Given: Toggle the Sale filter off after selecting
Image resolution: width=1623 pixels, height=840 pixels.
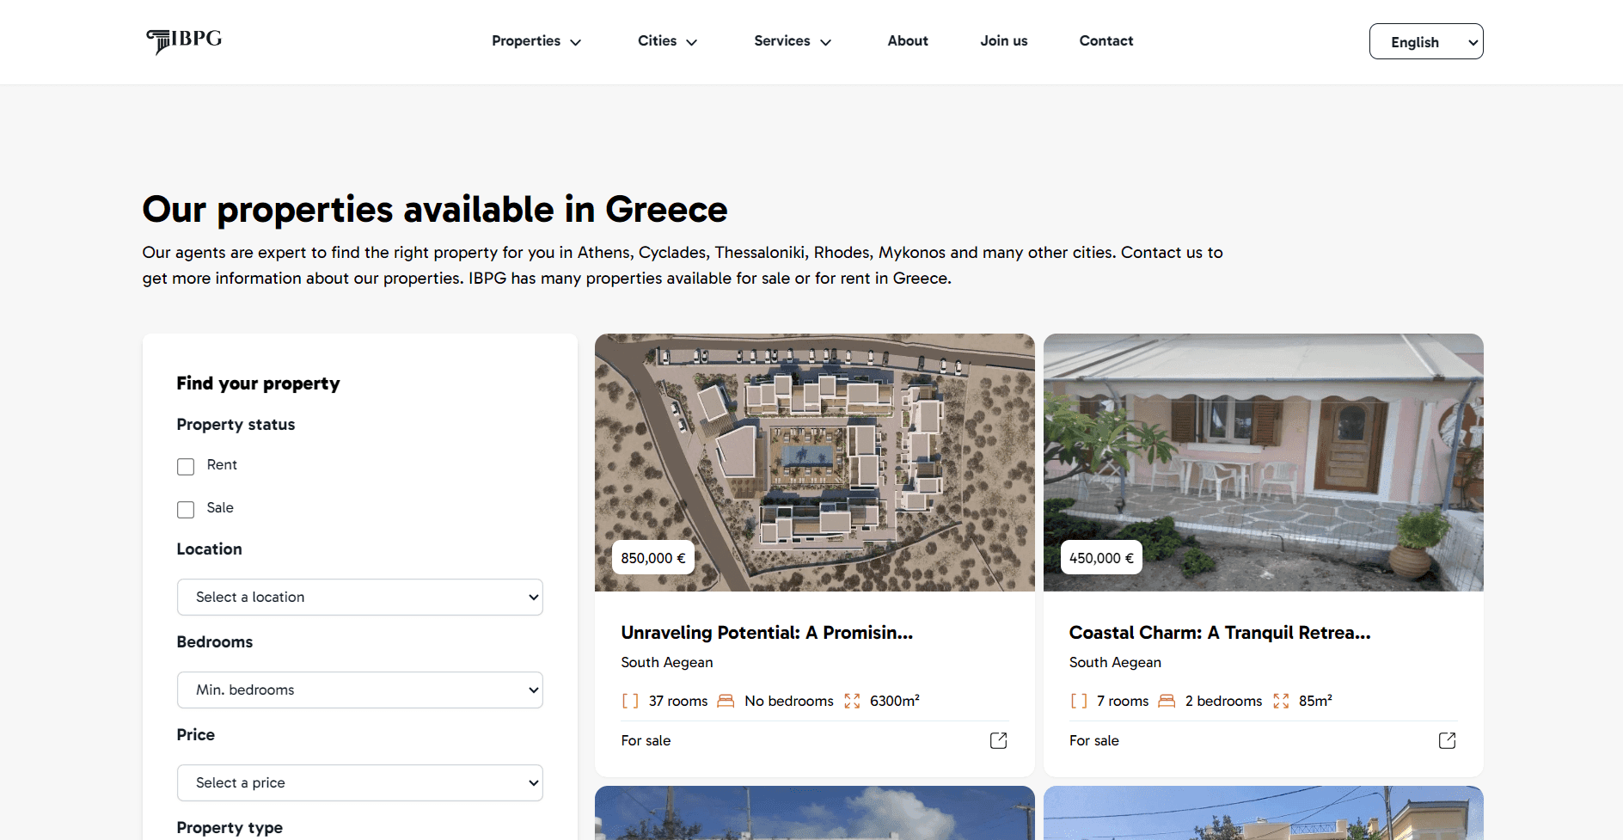Looking at the screenshot, I should 186,509.
